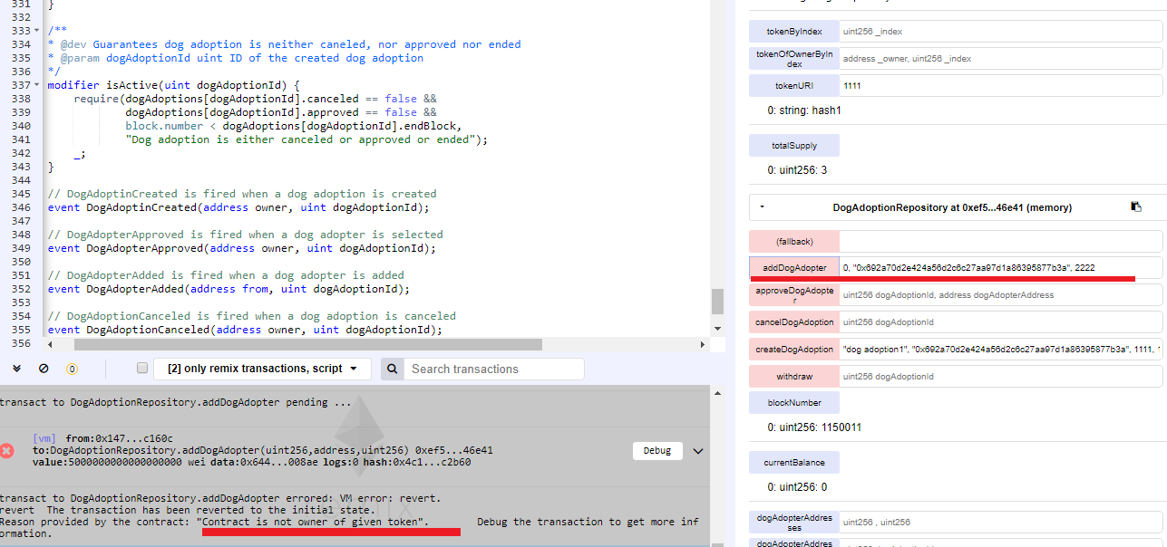This screenshot has width=1167, height=547.
Task: Expand the addDogAdopter transaction details chevron
Action: pos(698,450)
